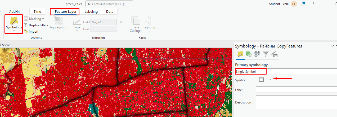This screenshot has width=337, height=117.
Task: Open the Primary symbology tab in the pane
Action: pyautogui.click(x=240, y=54)
